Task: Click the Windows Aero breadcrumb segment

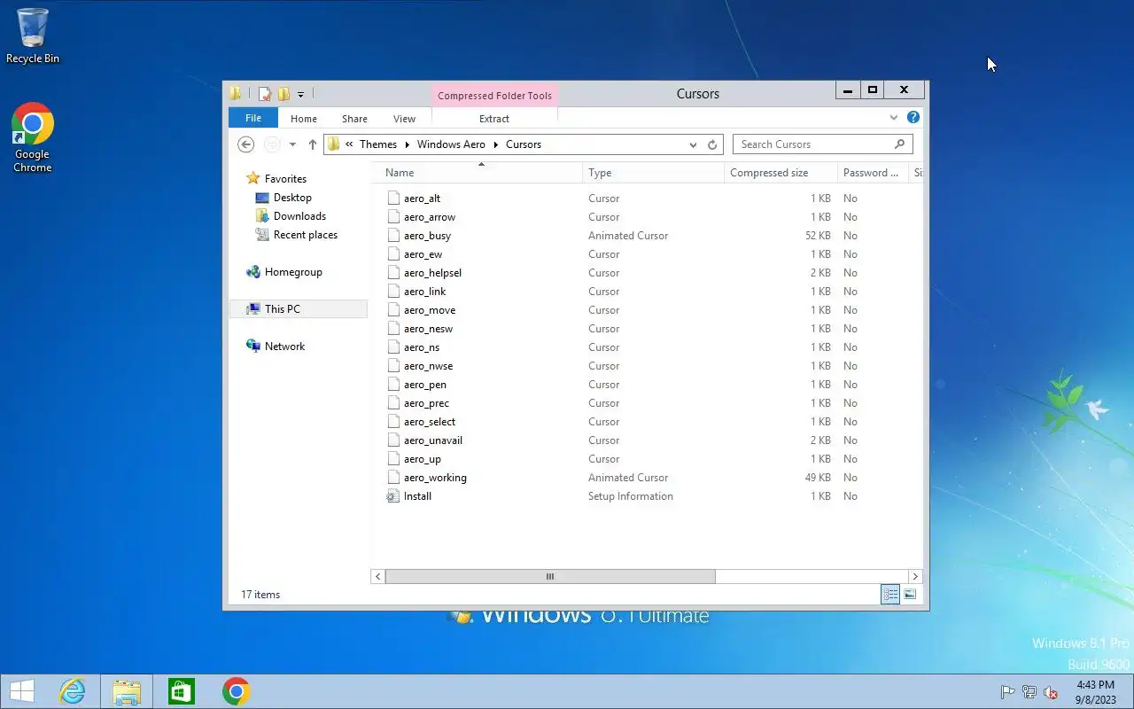Action: pyautogui.click(x=451, y=144)
